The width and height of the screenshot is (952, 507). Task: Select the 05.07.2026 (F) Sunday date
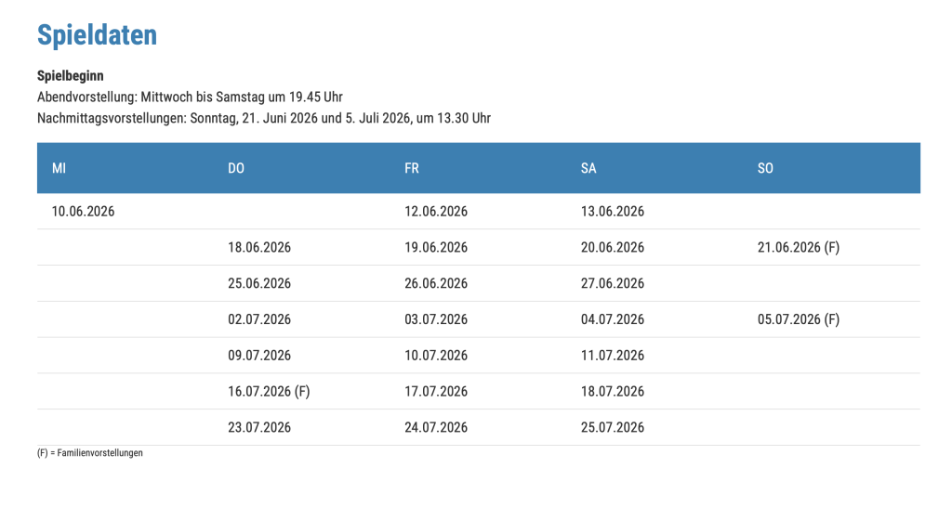(x=799, y=319)
